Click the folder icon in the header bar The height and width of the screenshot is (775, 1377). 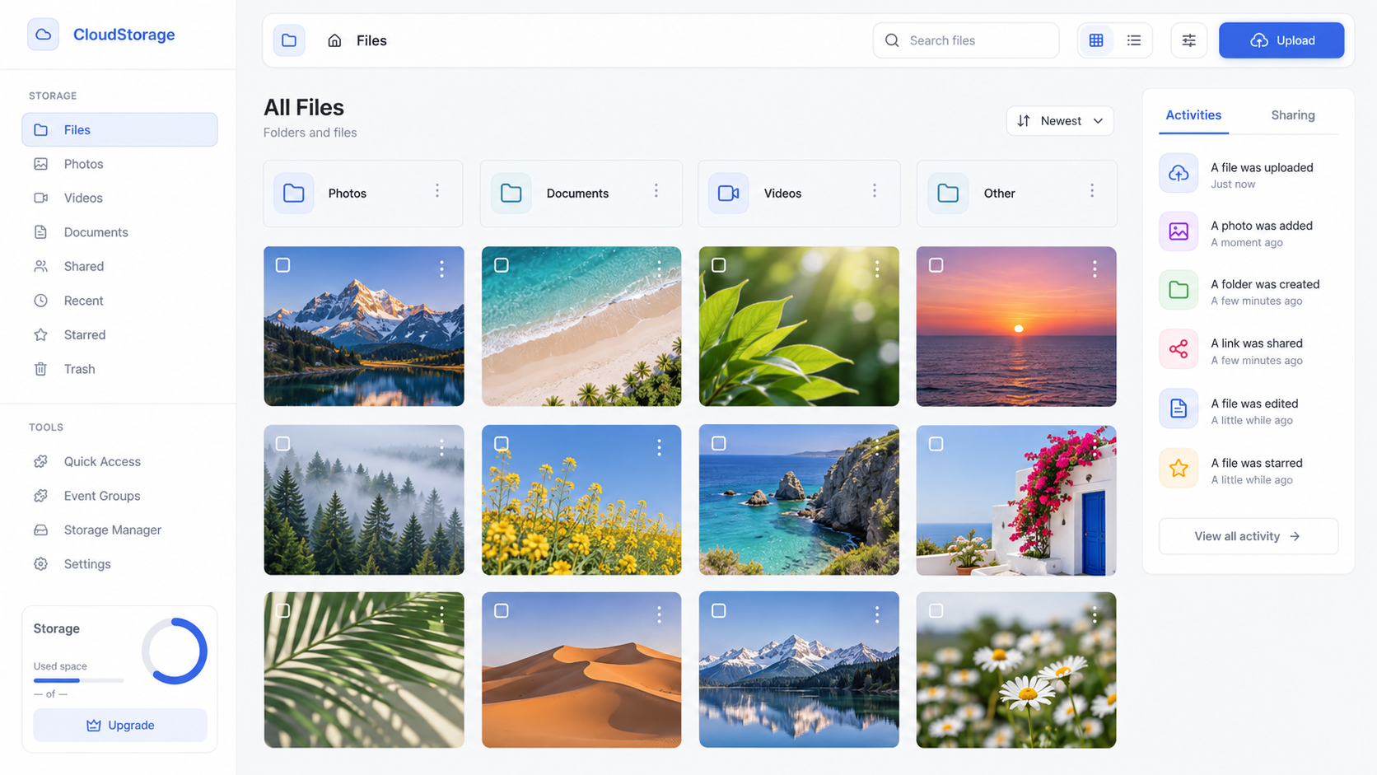point(289,40)
